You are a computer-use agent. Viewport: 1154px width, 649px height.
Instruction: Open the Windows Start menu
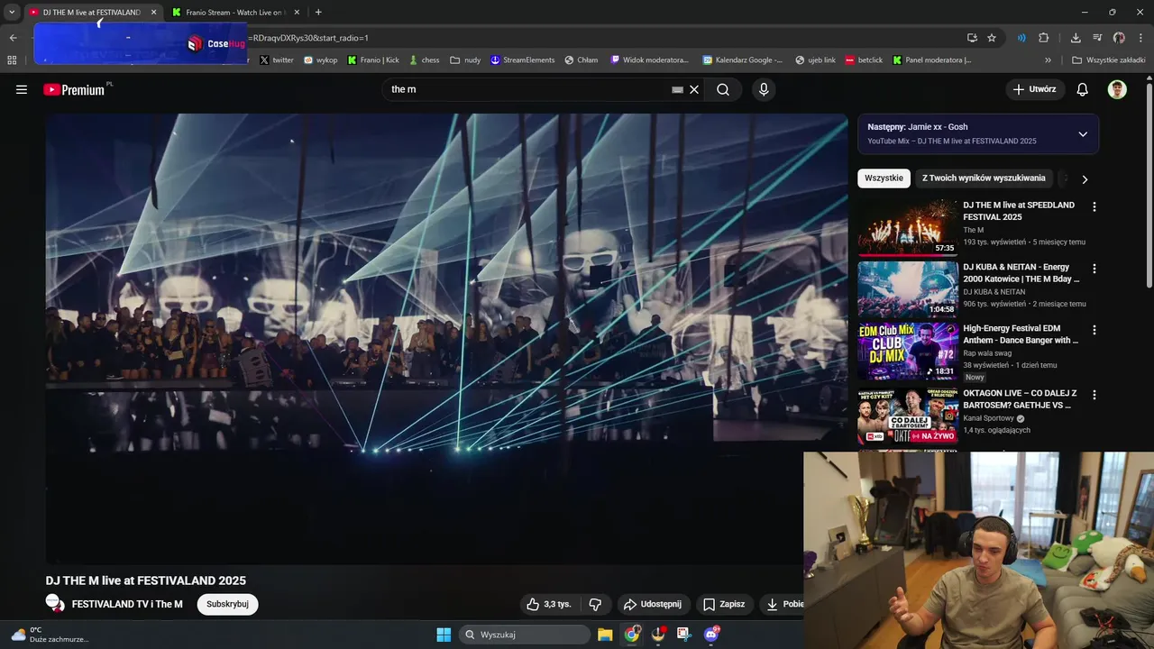(x=444, y=635)
